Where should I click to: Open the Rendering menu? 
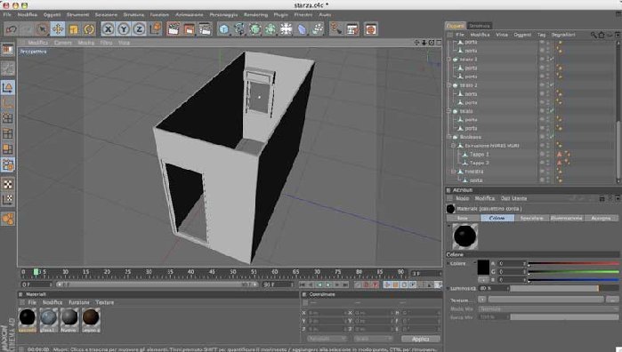coord(255,14)
